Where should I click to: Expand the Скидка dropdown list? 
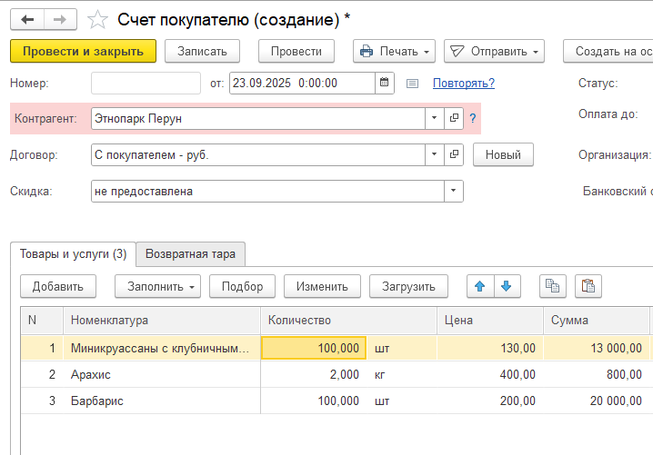(x=454, y=191)
